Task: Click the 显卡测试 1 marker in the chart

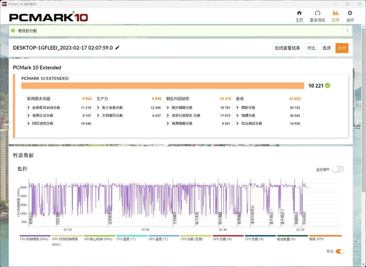Action: tap(271, 217)
